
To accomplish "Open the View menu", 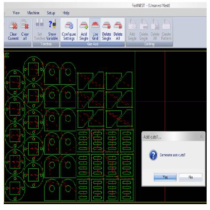I will click(x=16, y=13).
